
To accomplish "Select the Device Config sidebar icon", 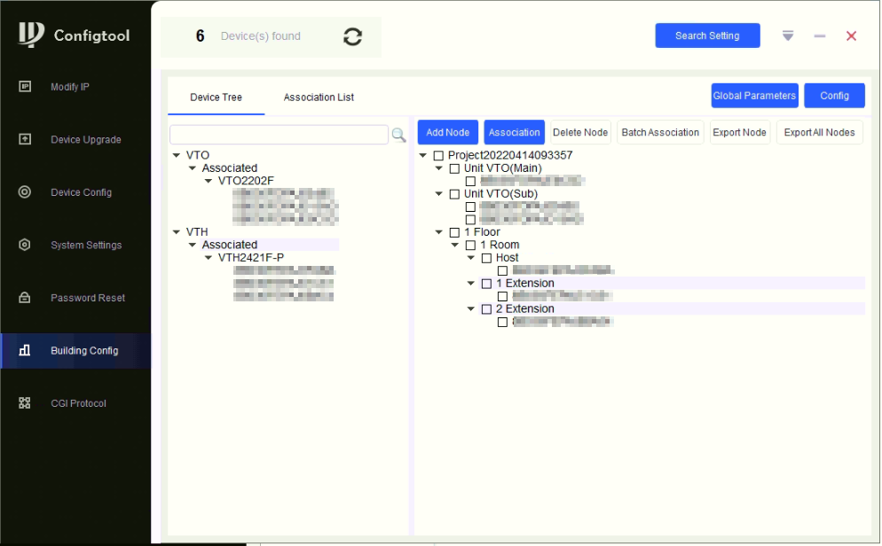I will click(x=25, y=192).
